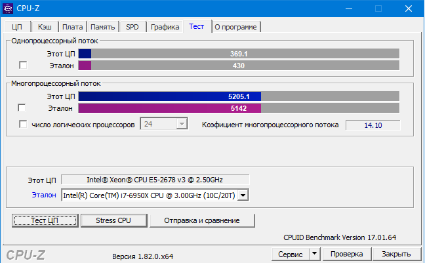Image resolution: width=425 pixels, height=263 pixels.
Task: Select the Память tab
Action: pos(103,27)
